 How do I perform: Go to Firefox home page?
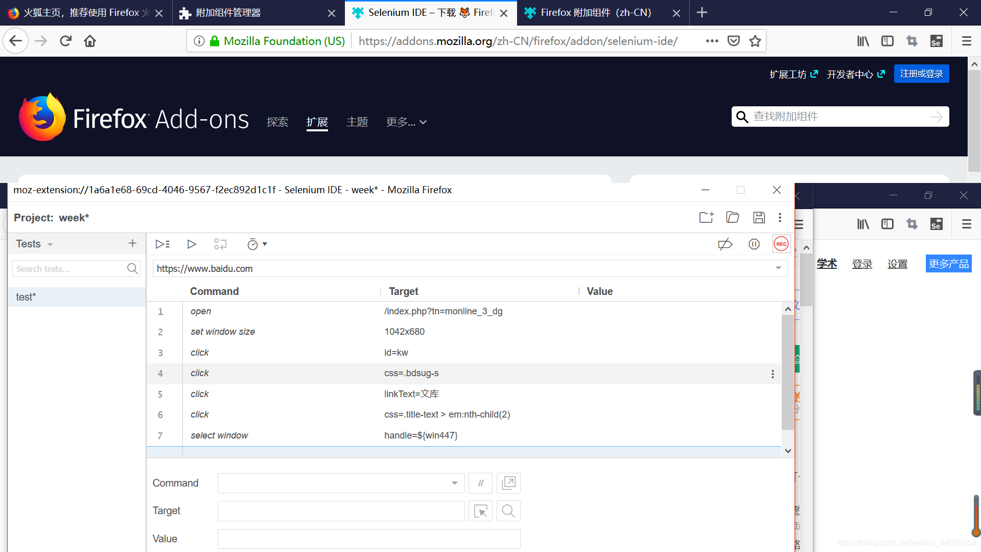click(x=90, y=41)
